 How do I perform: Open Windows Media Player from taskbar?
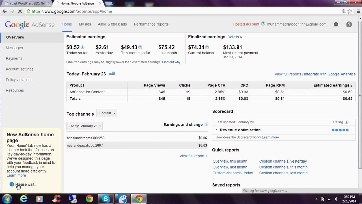pos(40,199)
